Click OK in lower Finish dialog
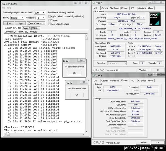This screenshot has height=151, width=166. coord(77,95)
